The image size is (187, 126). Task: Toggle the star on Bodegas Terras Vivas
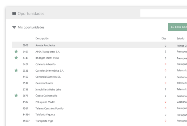(x=16, y=58)
